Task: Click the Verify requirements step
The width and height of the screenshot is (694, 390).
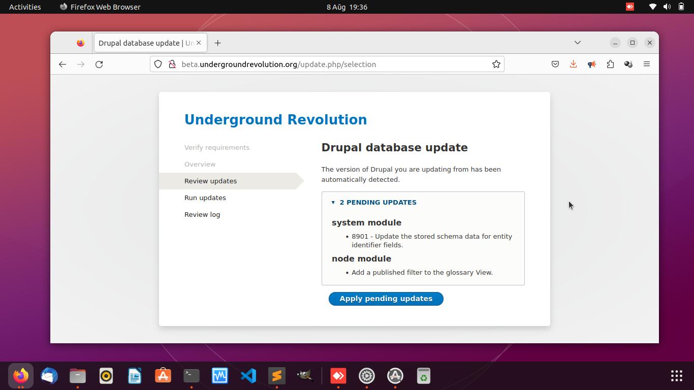Action: point(217,147)
